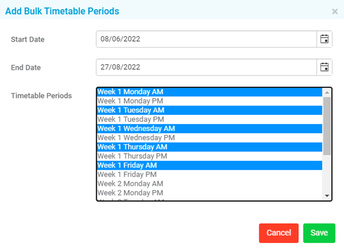Select Week 1 Monday PM period
Screen dimensions: 344x251
(x=210, y=101)
